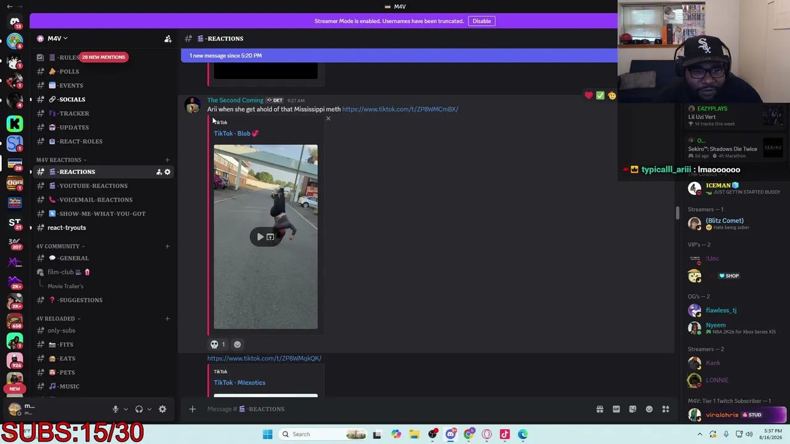Open File Explorer from the taskbar
This screenshot has height=444, width=790.
[414, 434]
